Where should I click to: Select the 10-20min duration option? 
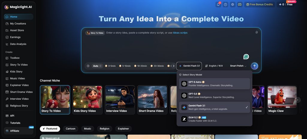(140, 66)
